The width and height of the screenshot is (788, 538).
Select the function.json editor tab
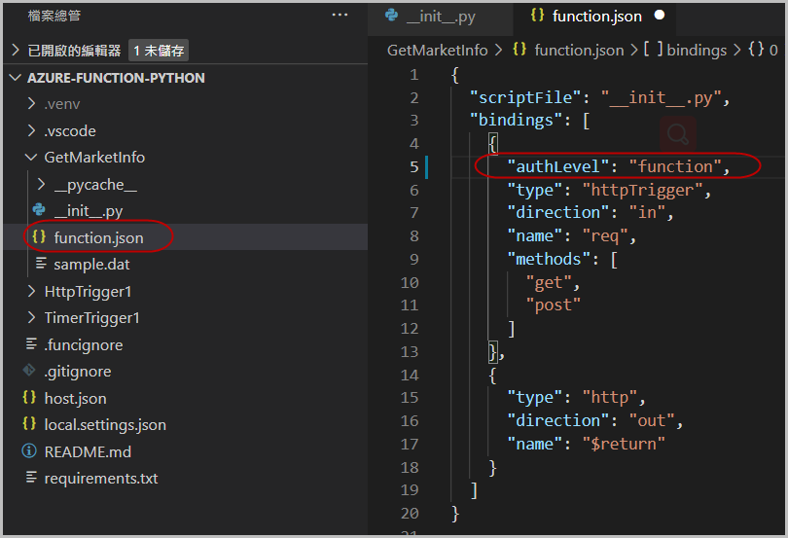pos(596,17)
